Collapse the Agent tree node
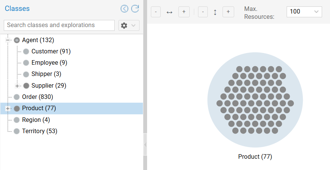Screen dimensions: 330x170 (x=8, y=40)
